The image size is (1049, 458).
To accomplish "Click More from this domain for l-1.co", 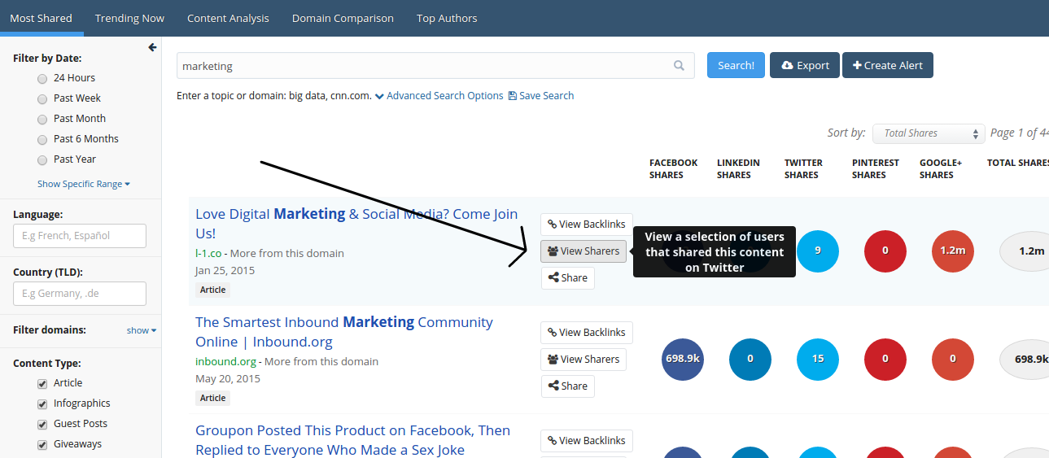I will (x=287, y=253).
